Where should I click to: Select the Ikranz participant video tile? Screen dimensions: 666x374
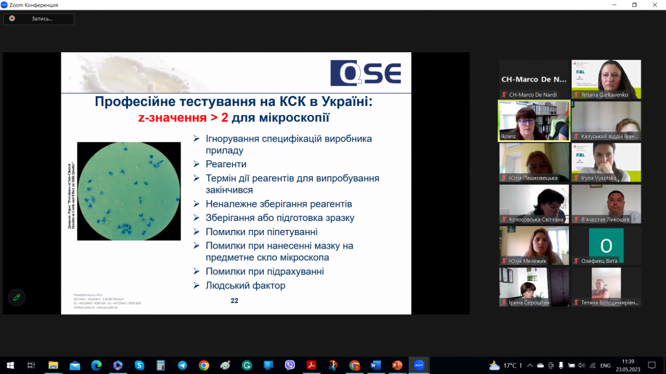pyautogui.click(x=533, y=120)
